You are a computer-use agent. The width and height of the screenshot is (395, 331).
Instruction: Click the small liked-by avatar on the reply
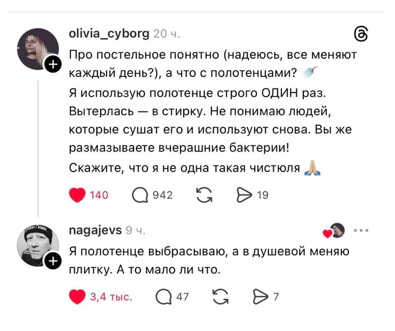coord(337,230)
